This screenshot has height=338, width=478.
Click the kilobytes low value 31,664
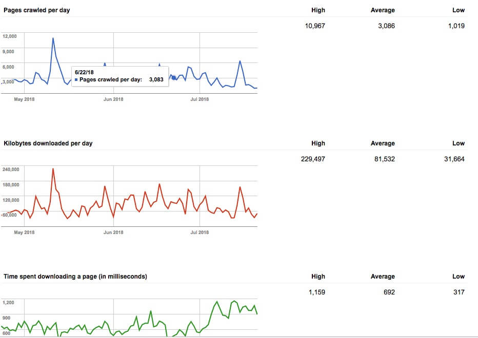(x=454, y=159)
